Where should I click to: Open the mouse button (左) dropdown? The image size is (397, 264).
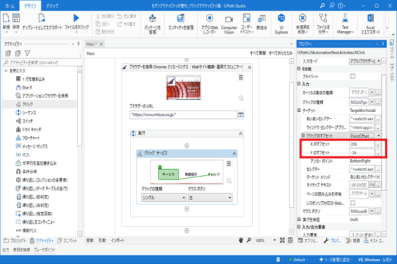coord(210,198)
